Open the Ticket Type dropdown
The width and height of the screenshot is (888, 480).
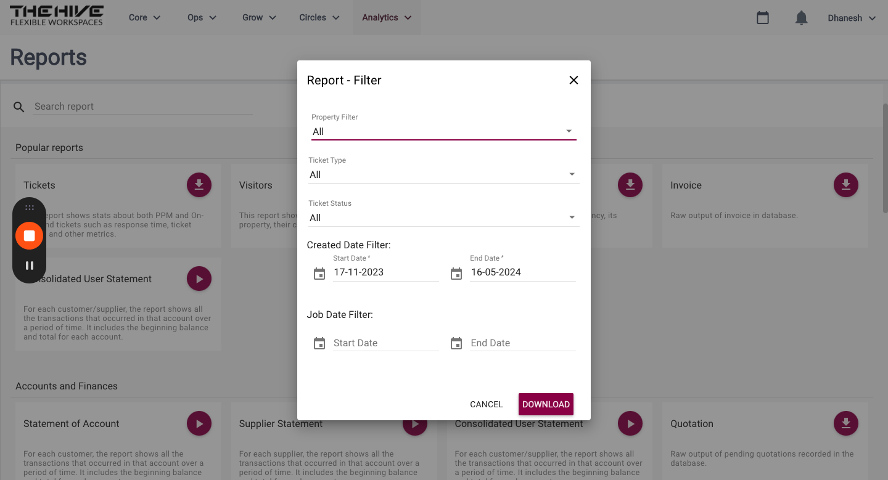point(444,174)
